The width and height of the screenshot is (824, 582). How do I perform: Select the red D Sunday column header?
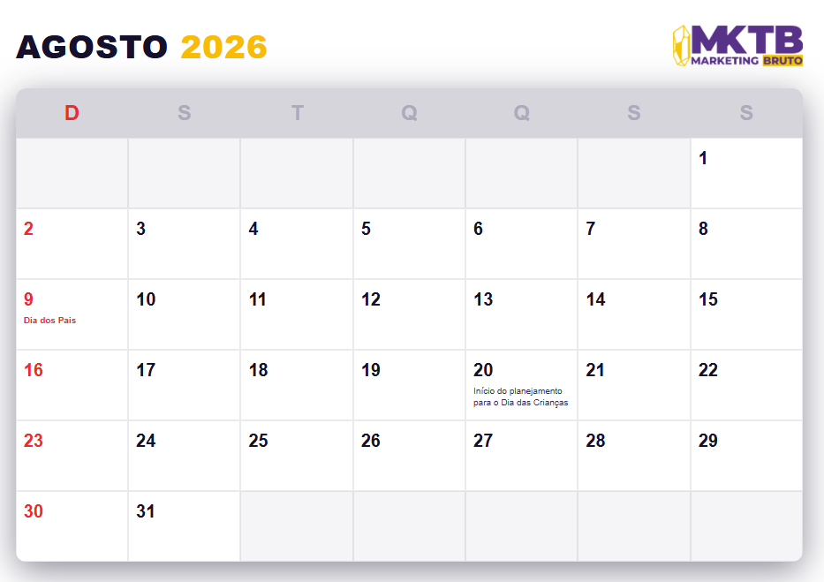coord(72,113)
